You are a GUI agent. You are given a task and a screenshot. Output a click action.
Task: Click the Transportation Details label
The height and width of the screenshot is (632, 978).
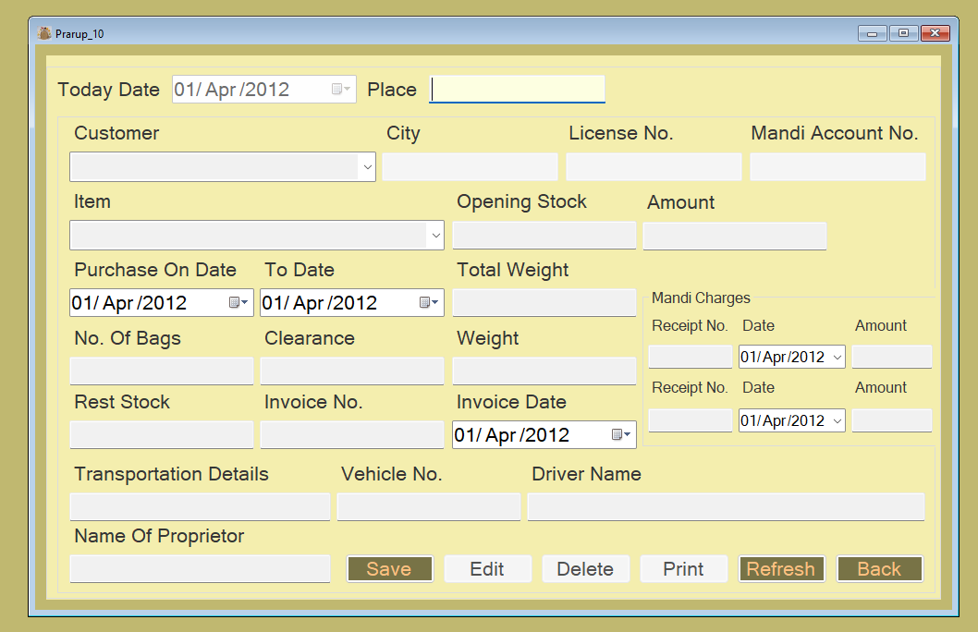tap(172, 474)
